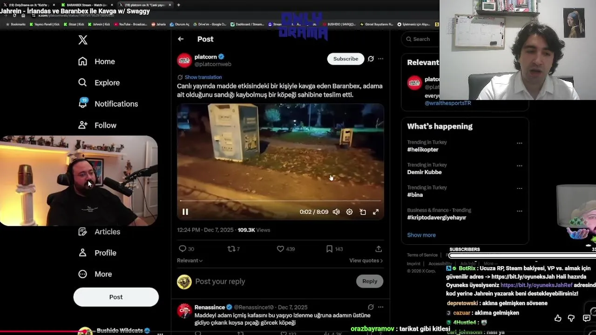Open Articles in the sidebar
The height and width of the screenshot is (335, 596).
coord(99,232)
